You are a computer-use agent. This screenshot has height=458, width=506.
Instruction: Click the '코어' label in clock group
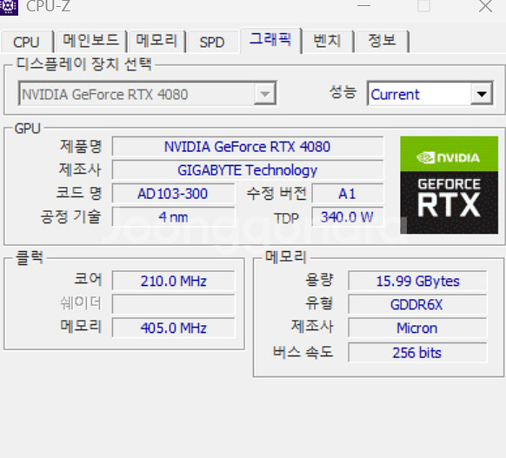click(88, 279)
